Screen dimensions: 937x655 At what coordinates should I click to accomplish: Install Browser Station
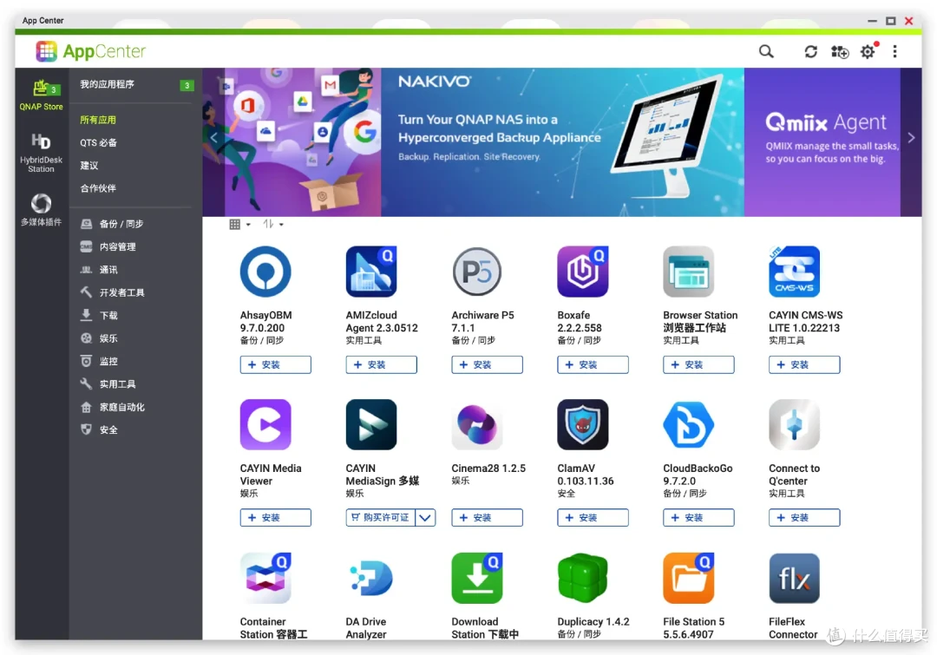(x=698, y=364)
